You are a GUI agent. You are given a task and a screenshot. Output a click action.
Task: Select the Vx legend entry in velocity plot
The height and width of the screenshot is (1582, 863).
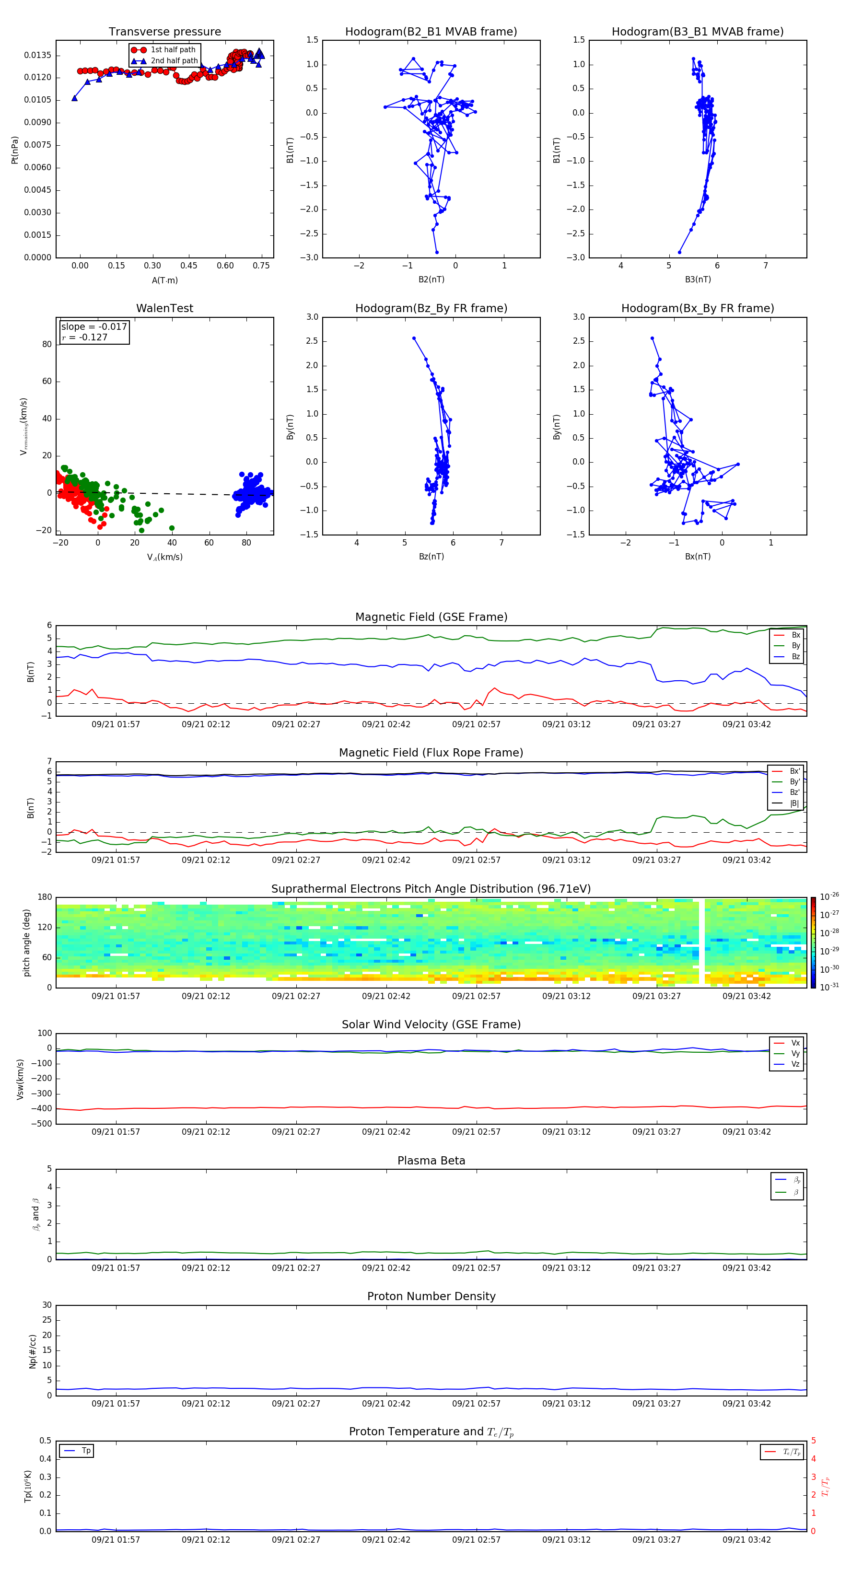click(x=787, y=1043)
